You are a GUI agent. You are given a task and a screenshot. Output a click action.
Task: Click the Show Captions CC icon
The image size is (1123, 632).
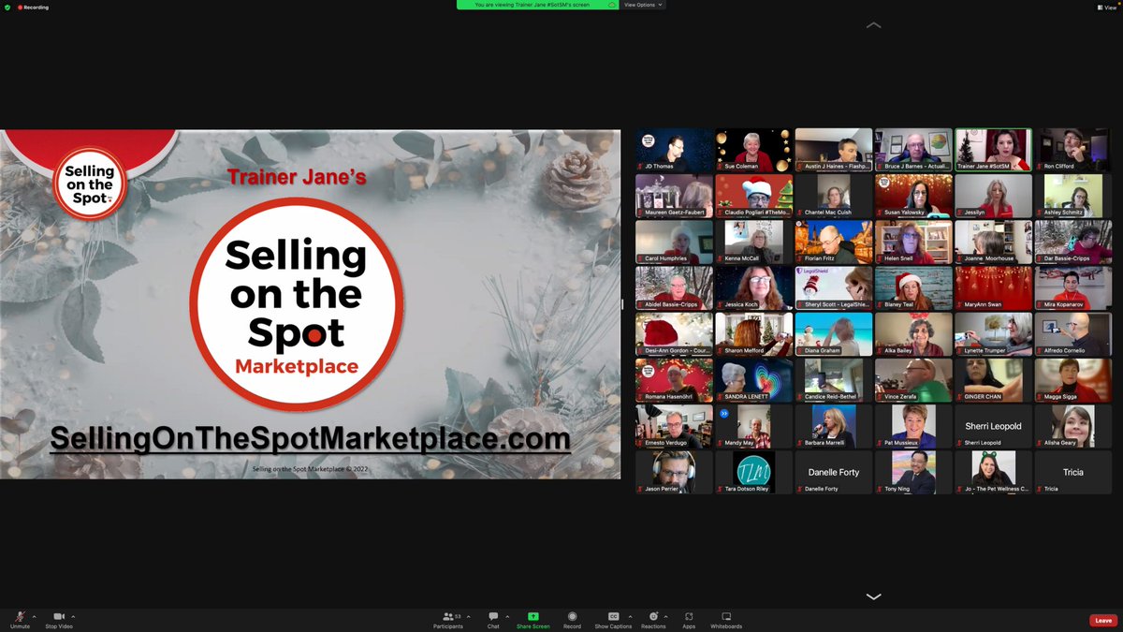(x=614, y=617)
